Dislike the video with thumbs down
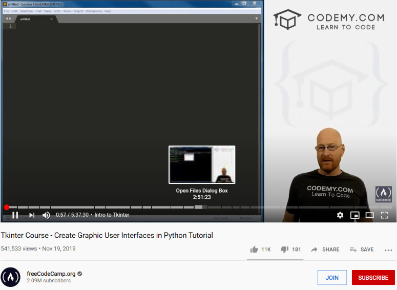Image resolution: width=397 pixels, height=290 pixels. point(290,250)
